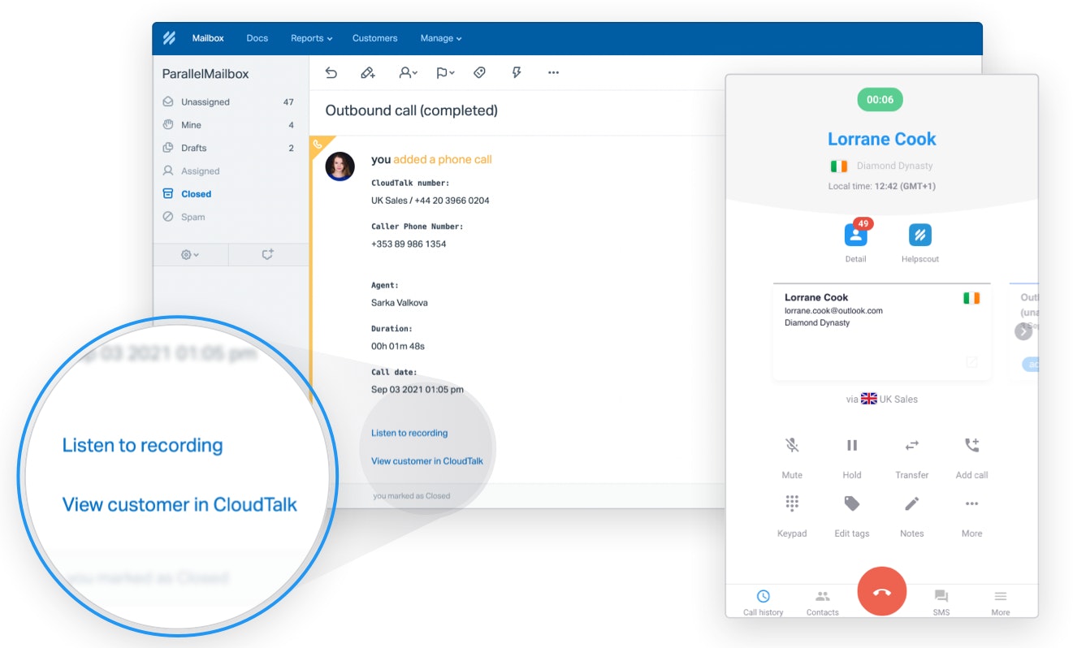Click small Listen to recording link
1073x648 pixels.
tap(409, 433)
